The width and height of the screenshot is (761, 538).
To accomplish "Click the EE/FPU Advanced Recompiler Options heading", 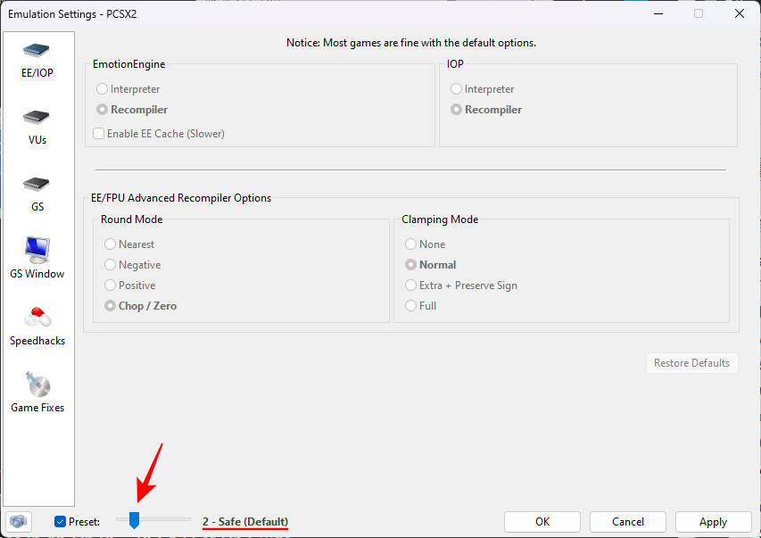I will coord(181,197).
